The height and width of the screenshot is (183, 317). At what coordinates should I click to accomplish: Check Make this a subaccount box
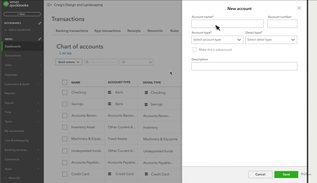coord(195,50)
